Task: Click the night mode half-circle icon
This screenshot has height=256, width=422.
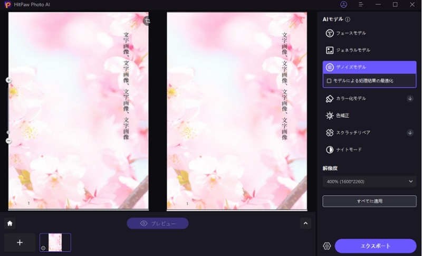Action: 329,150
